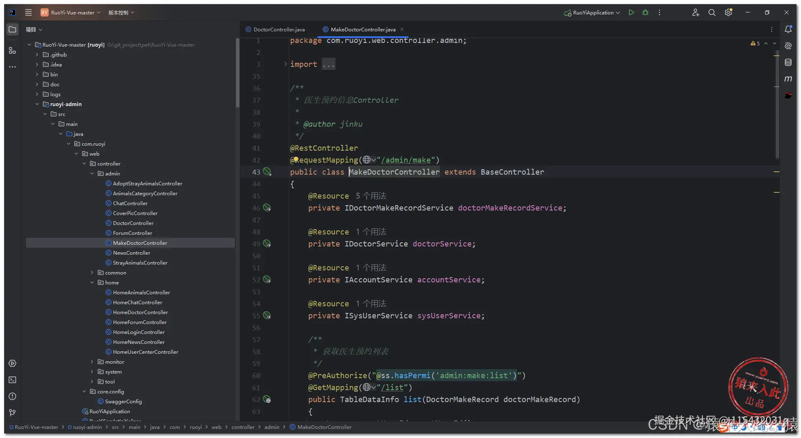Open the Notifications bell icon

coord(788,29)
